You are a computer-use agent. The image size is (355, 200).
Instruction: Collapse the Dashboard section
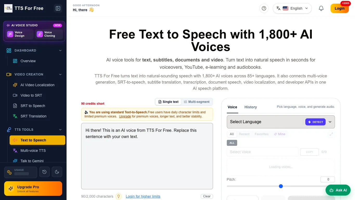[34, 51]
